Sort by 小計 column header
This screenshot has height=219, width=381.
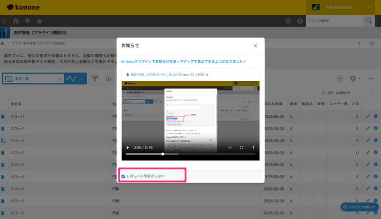355,104
